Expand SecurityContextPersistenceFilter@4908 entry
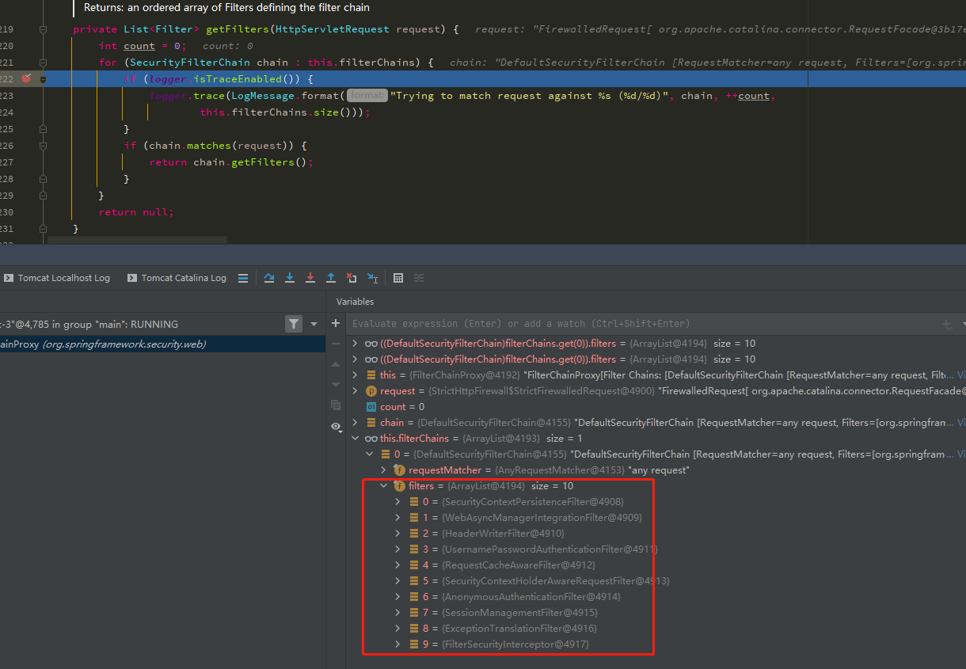 (x=398, y=502)
